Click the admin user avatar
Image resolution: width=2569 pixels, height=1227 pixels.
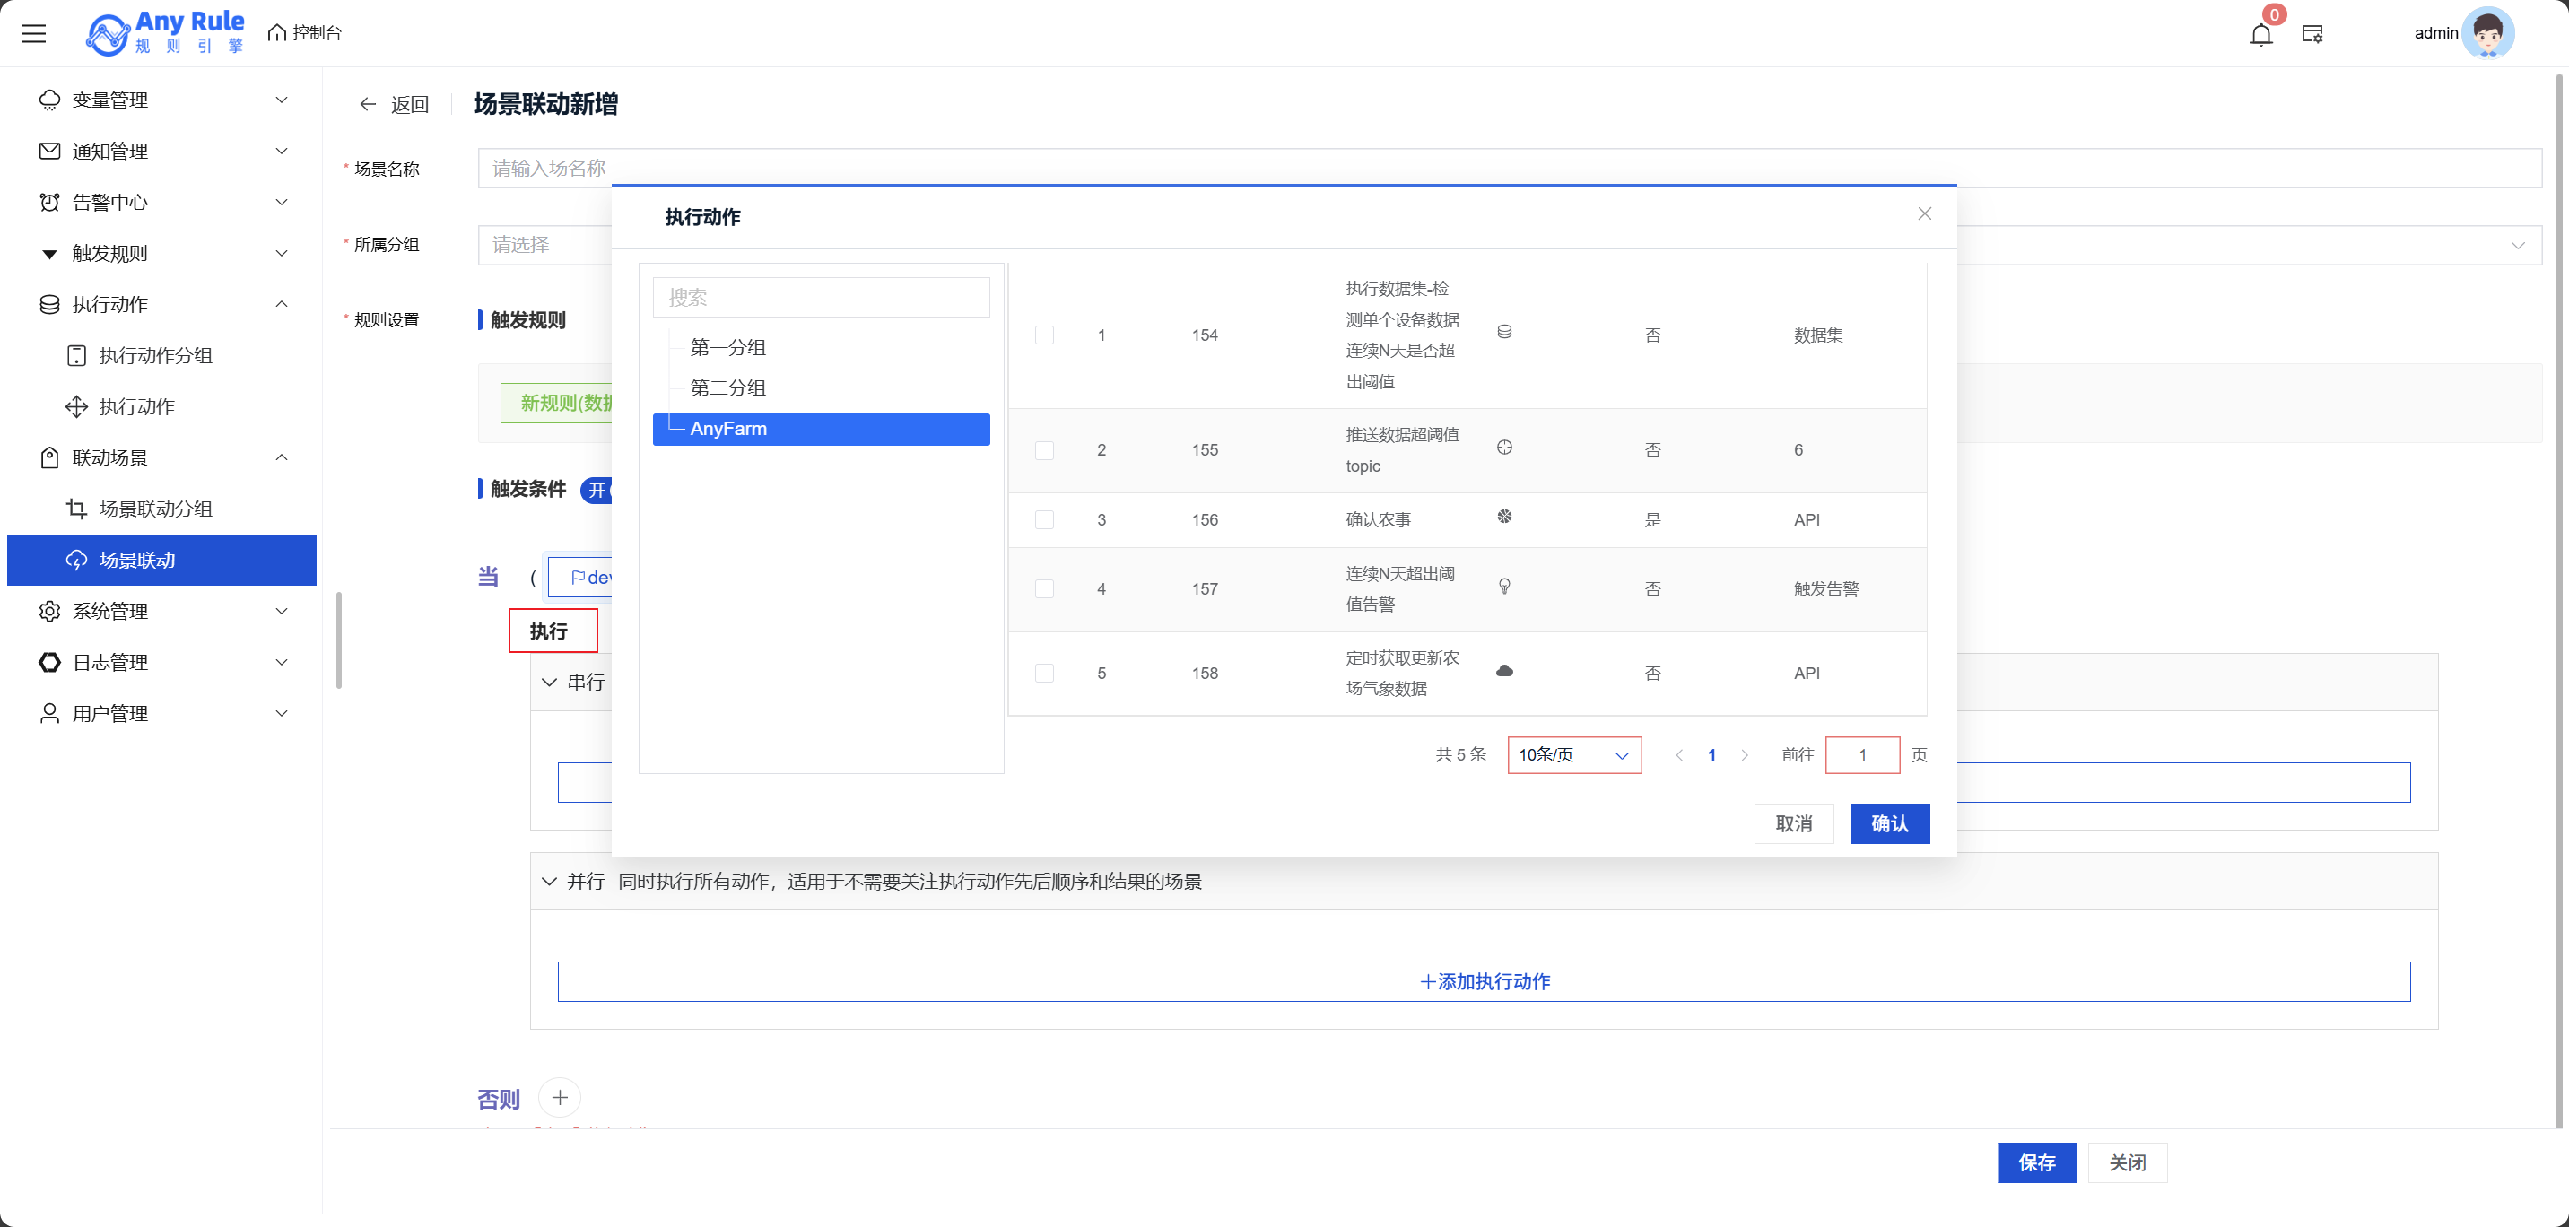(x=2487, y=34)
